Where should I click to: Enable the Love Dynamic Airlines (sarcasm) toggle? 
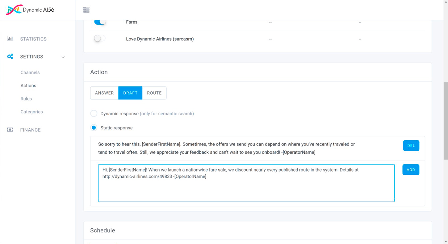pyautogui.click(x=100, y=39)
